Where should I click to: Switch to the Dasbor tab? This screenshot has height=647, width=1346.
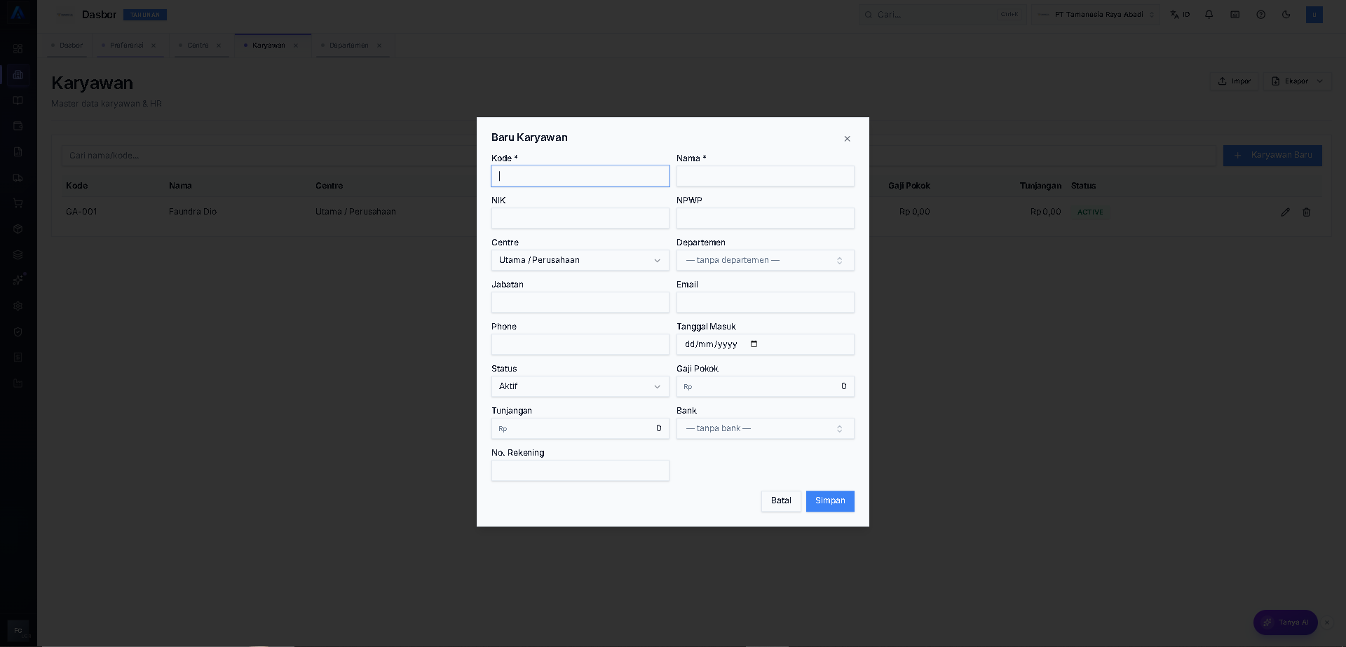pos(67,46)
